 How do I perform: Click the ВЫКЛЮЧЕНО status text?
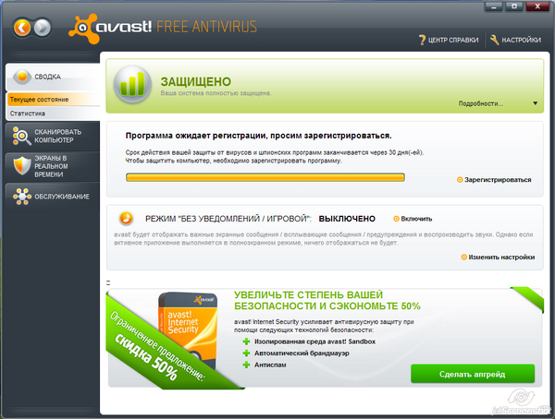[x=347, y=219]
